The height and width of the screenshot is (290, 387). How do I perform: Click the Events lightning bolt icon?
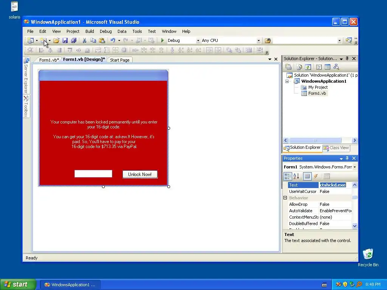coord(316,176)
